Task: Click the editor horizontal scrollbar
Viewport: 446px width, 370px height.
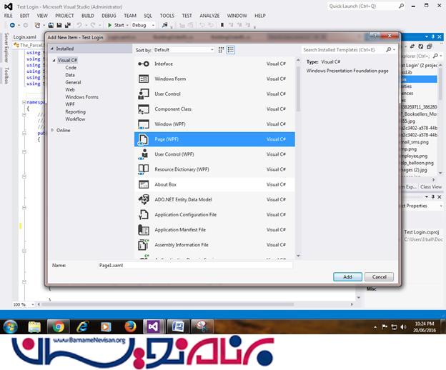Action: [x=168, y=304]
